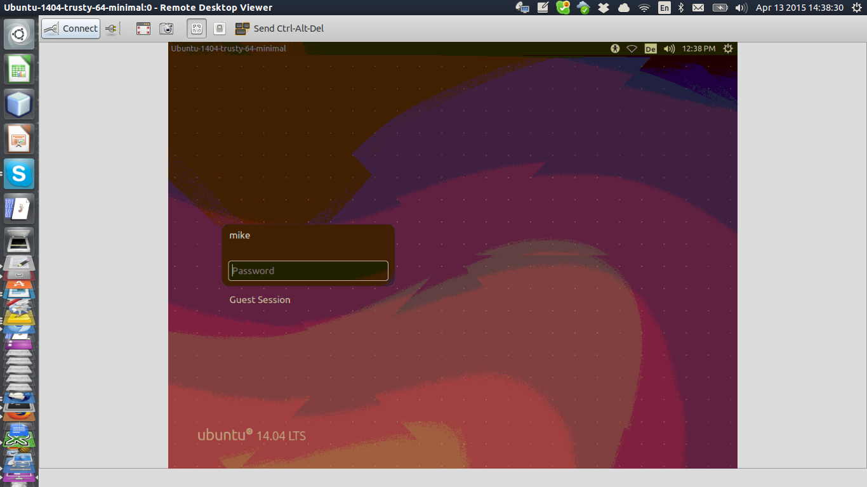Select the mike user on login screen
The image size is (867, 487).
(x=240, y=235)
